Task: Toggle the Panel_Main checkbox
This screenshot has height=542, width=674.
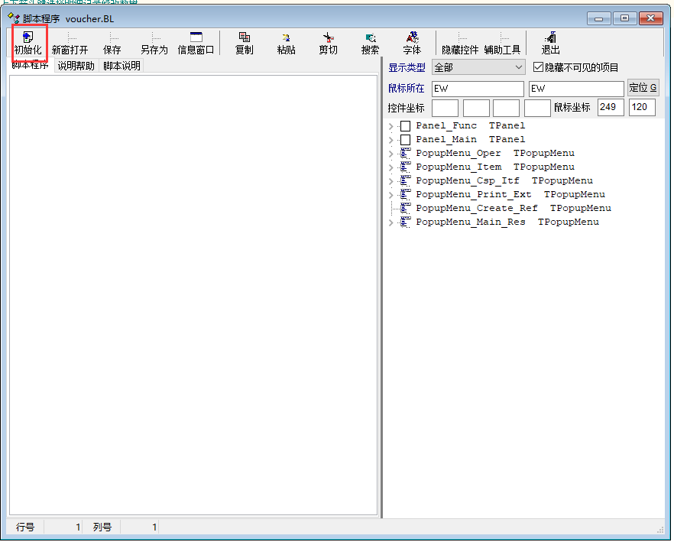Action: tap(406, 140)
